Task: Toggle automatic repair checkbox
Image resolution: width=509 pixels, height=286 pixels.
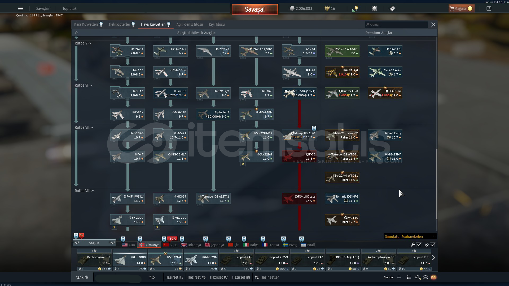Action: click(x=419, y=245)
